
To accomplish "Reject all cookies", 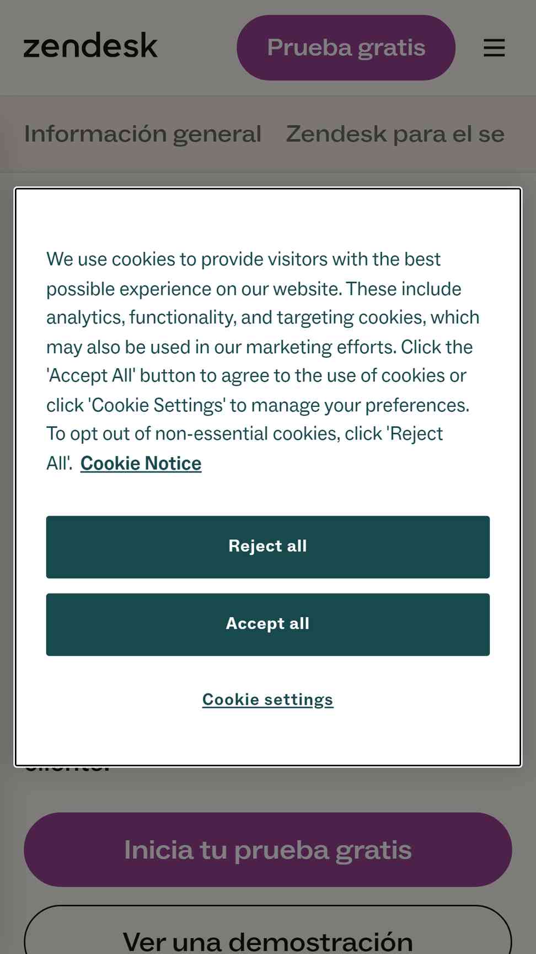I will [x=268, y=547].
